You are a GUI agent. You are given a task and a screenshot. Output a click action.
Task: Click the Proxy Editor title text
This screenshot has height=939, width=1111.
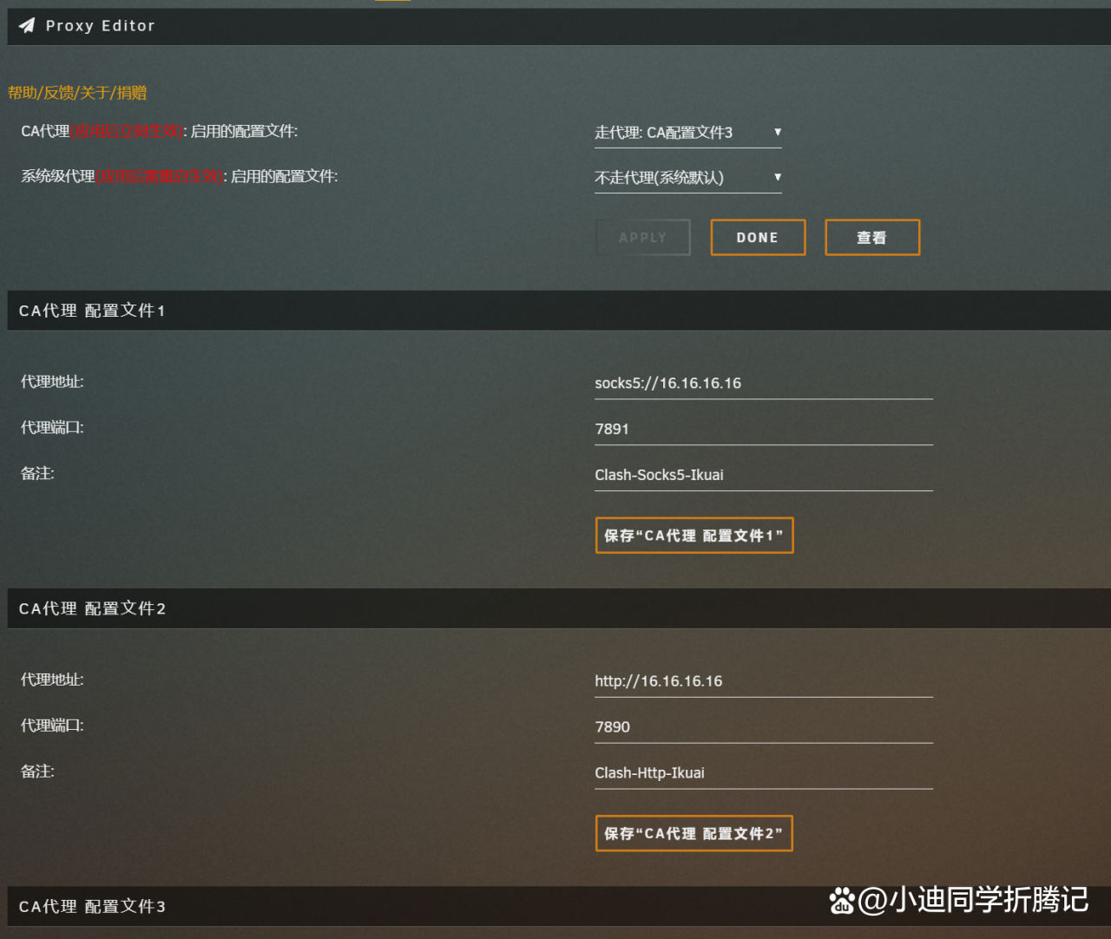click(101, 26)
